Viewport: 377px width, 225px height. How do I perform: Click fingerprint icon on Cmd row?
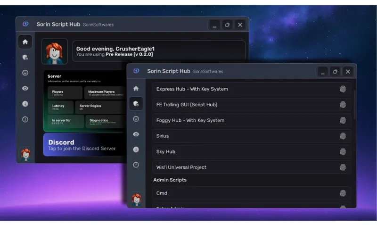point(343,193)
